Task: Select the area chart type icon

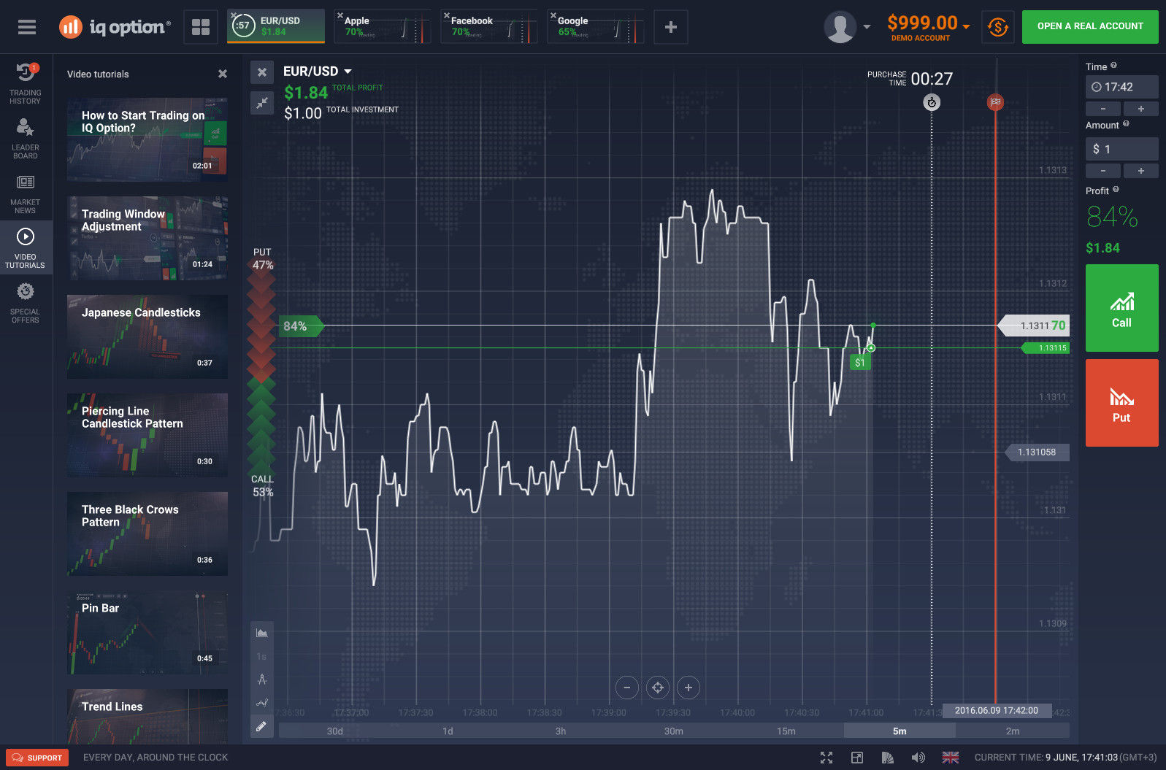Action: pos(262,633)
